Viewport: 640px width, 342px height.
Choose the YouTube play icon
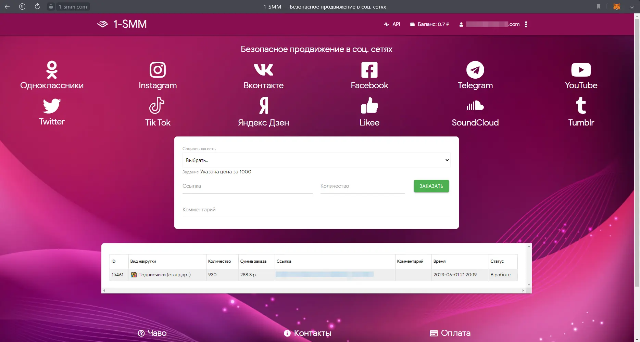tap(581, 70)
